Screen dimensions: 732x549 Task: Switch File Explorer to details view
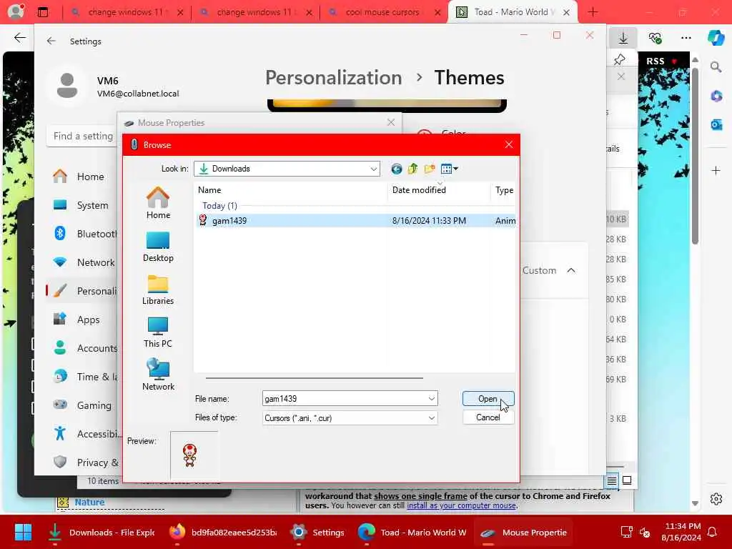612,480
